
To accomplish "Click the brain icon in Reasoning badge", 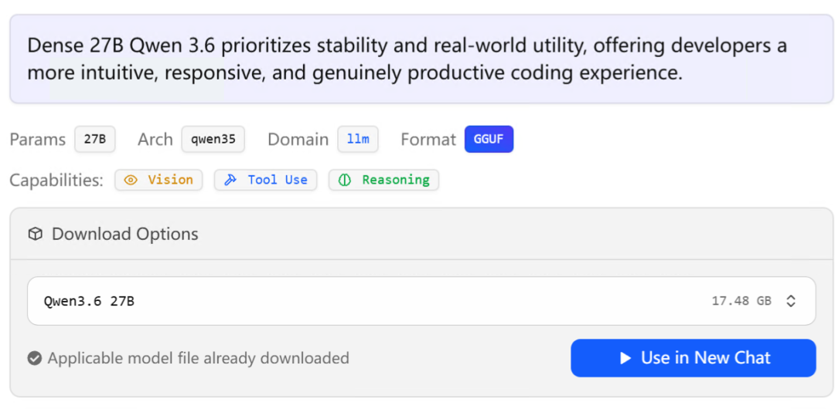I will (346, 180).
